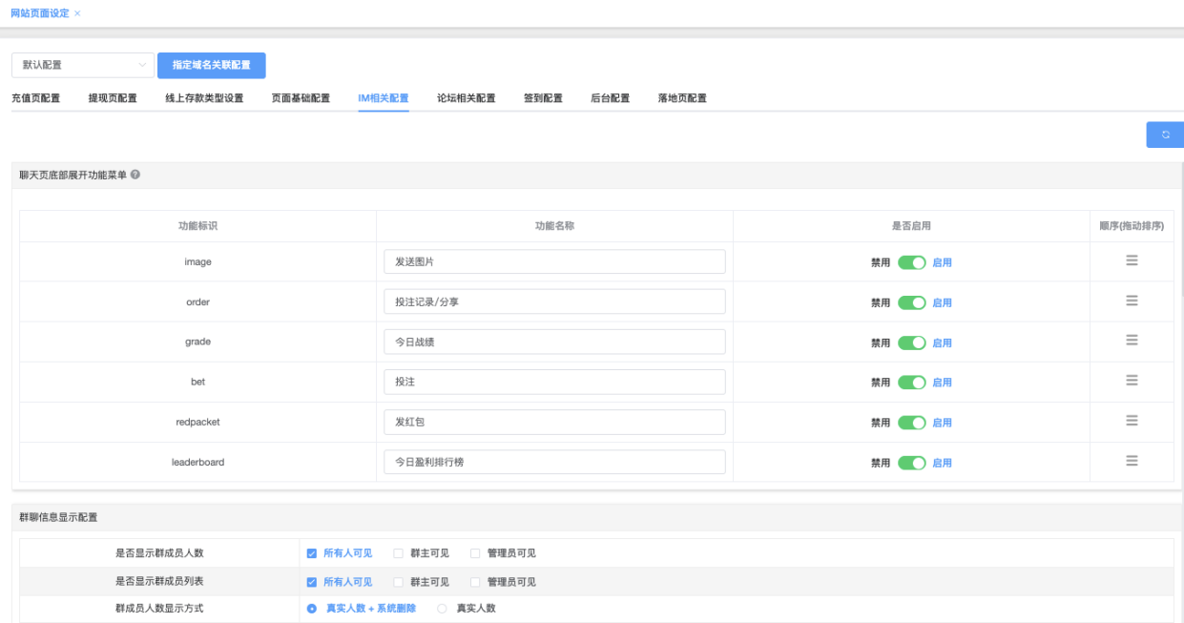Image resolution: width=1184 pixels, height=623 pixels.
Task: Click the drag-sort handle for bet row
Action: point(1132,381)
